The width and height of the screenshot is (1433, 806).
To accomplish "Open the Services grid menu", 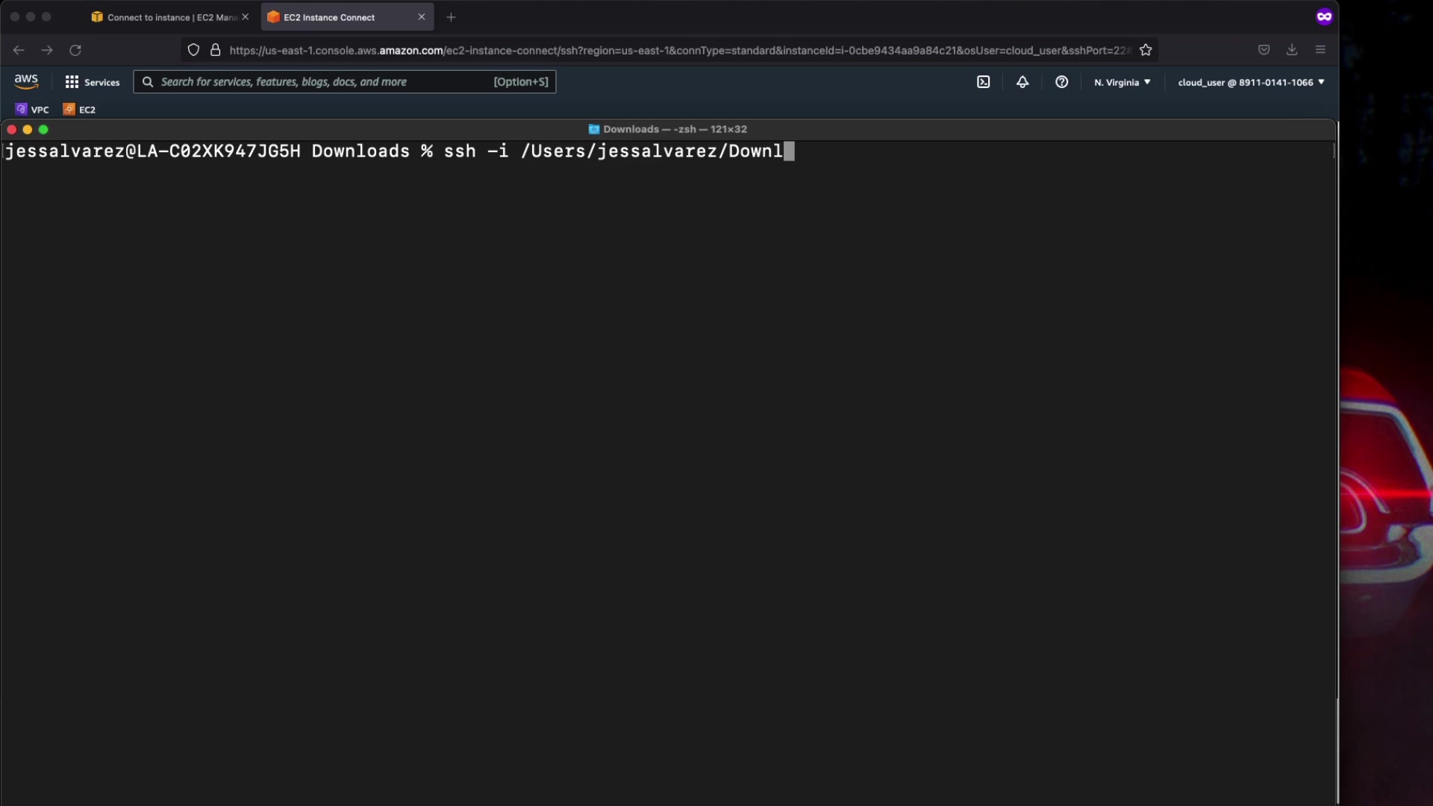I will pyautogui.click(x=93, y=82).
